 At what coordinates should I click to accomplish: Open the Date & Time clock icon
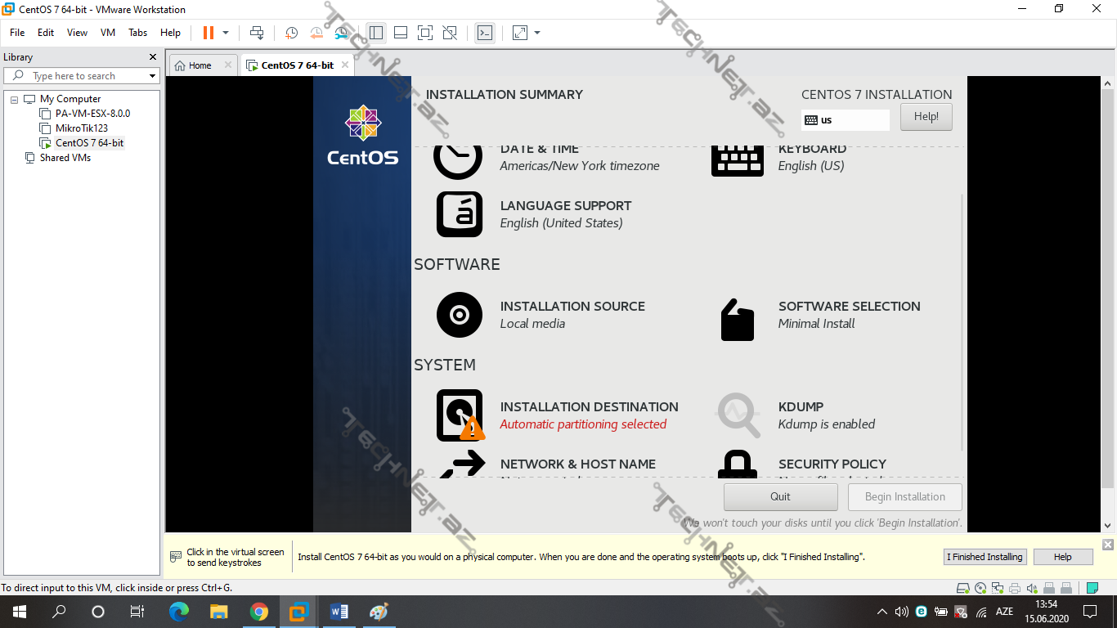458,158
